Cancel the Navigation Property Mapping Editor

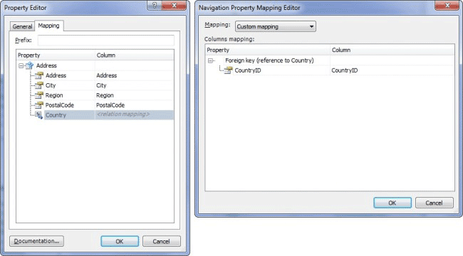(x=434, y=203)
